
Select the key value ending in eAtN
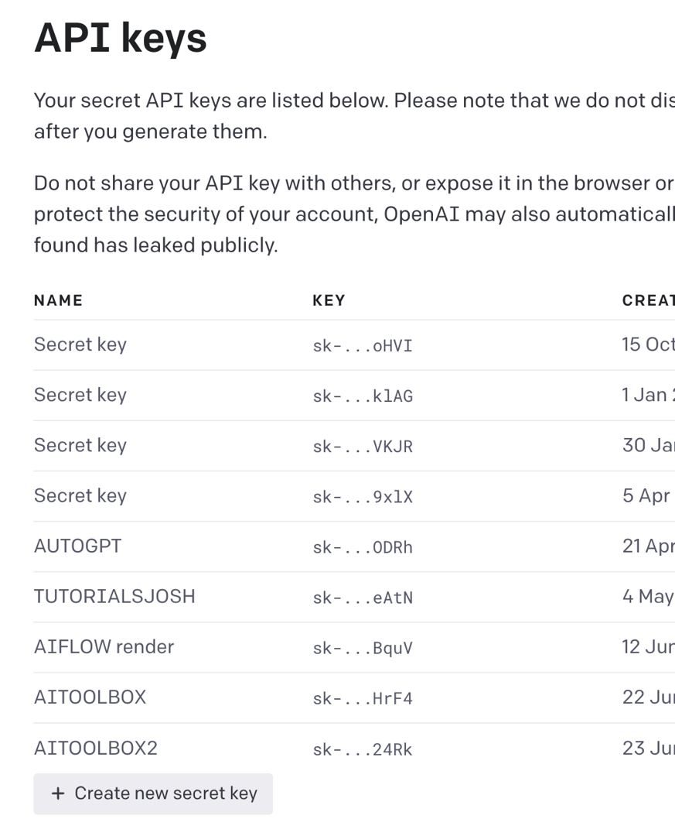(363, 598)
